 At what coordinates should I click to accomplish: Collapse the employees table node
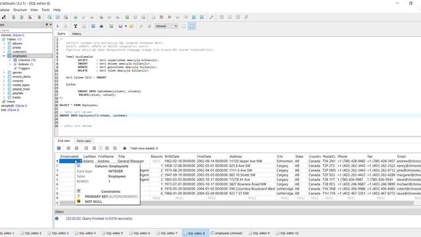[4, 56]
